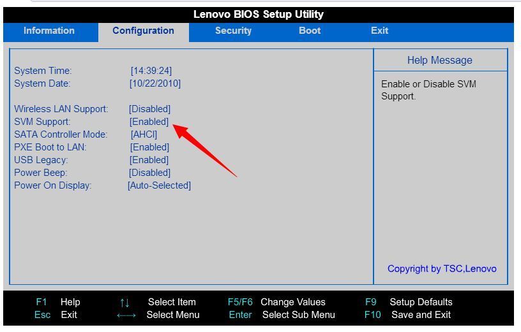Click the Power Beep label
This screenshot has height=332, width=521.
[40, 173]
